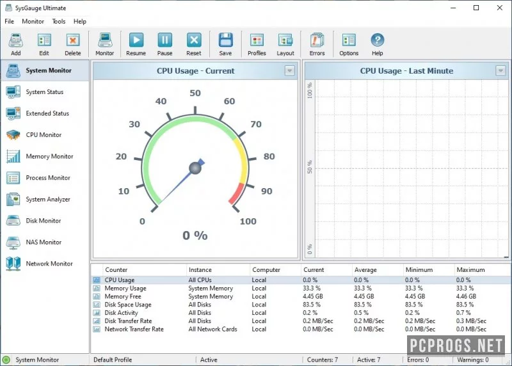Click Errors: 0 in the status bar

coord(418,360)
